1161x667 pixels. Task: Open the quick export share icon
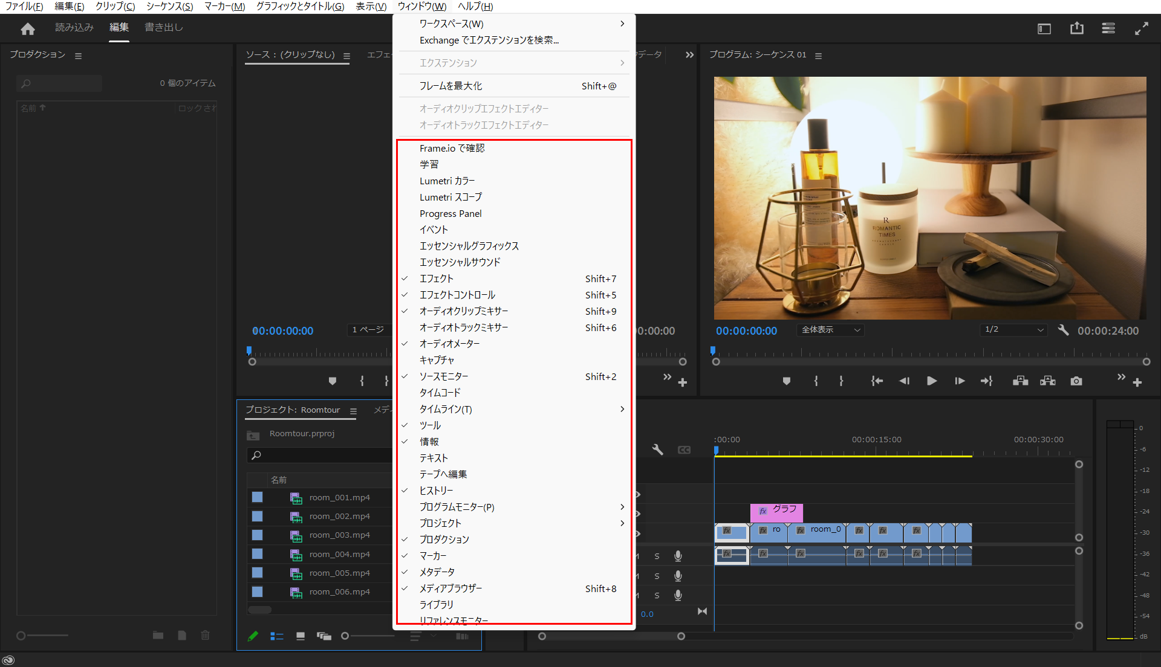coord(1077,28)
